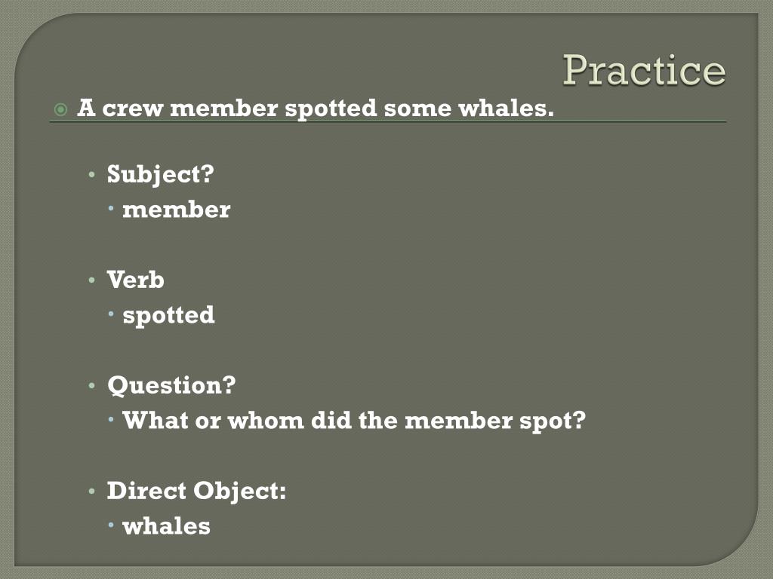Click the word "member" under Subject

pyautogui.click(x=176, y=210)
